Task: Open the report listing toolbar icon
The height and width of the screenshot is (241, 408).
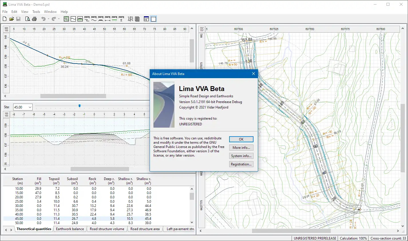Action: click(137, 19)
